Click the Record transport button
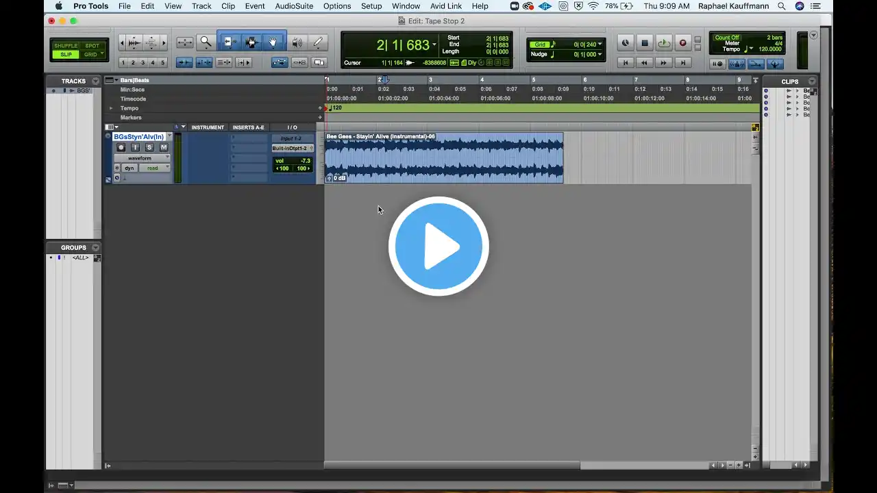 point(682,43)
